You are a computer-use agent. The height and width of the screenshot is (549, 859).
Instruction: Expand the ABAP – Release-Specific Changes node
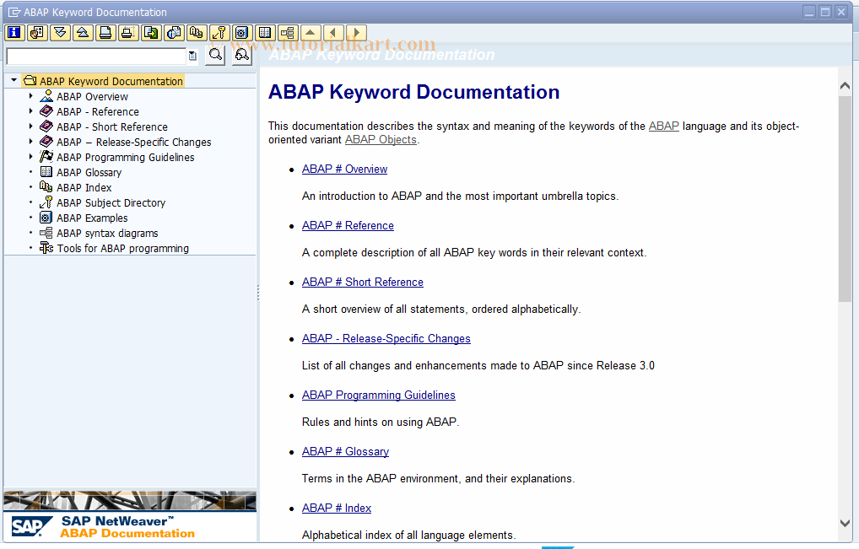(30, 142)
